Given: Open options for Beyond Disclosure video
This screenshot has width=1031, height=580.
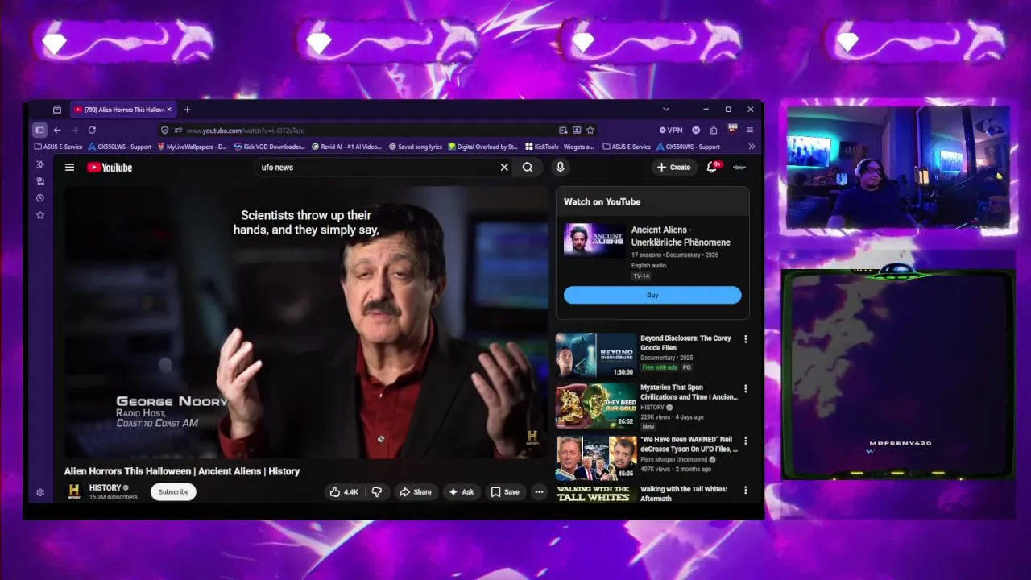Looking at the screenshot, I should pos(745,339).
